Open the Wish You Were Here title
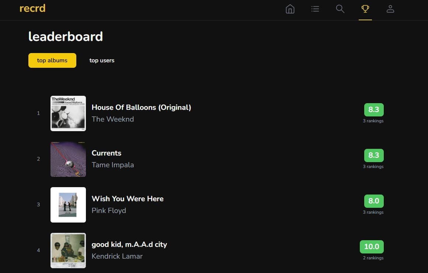The width and height of the screenshot is (428, 273). [x=128, y=199]
